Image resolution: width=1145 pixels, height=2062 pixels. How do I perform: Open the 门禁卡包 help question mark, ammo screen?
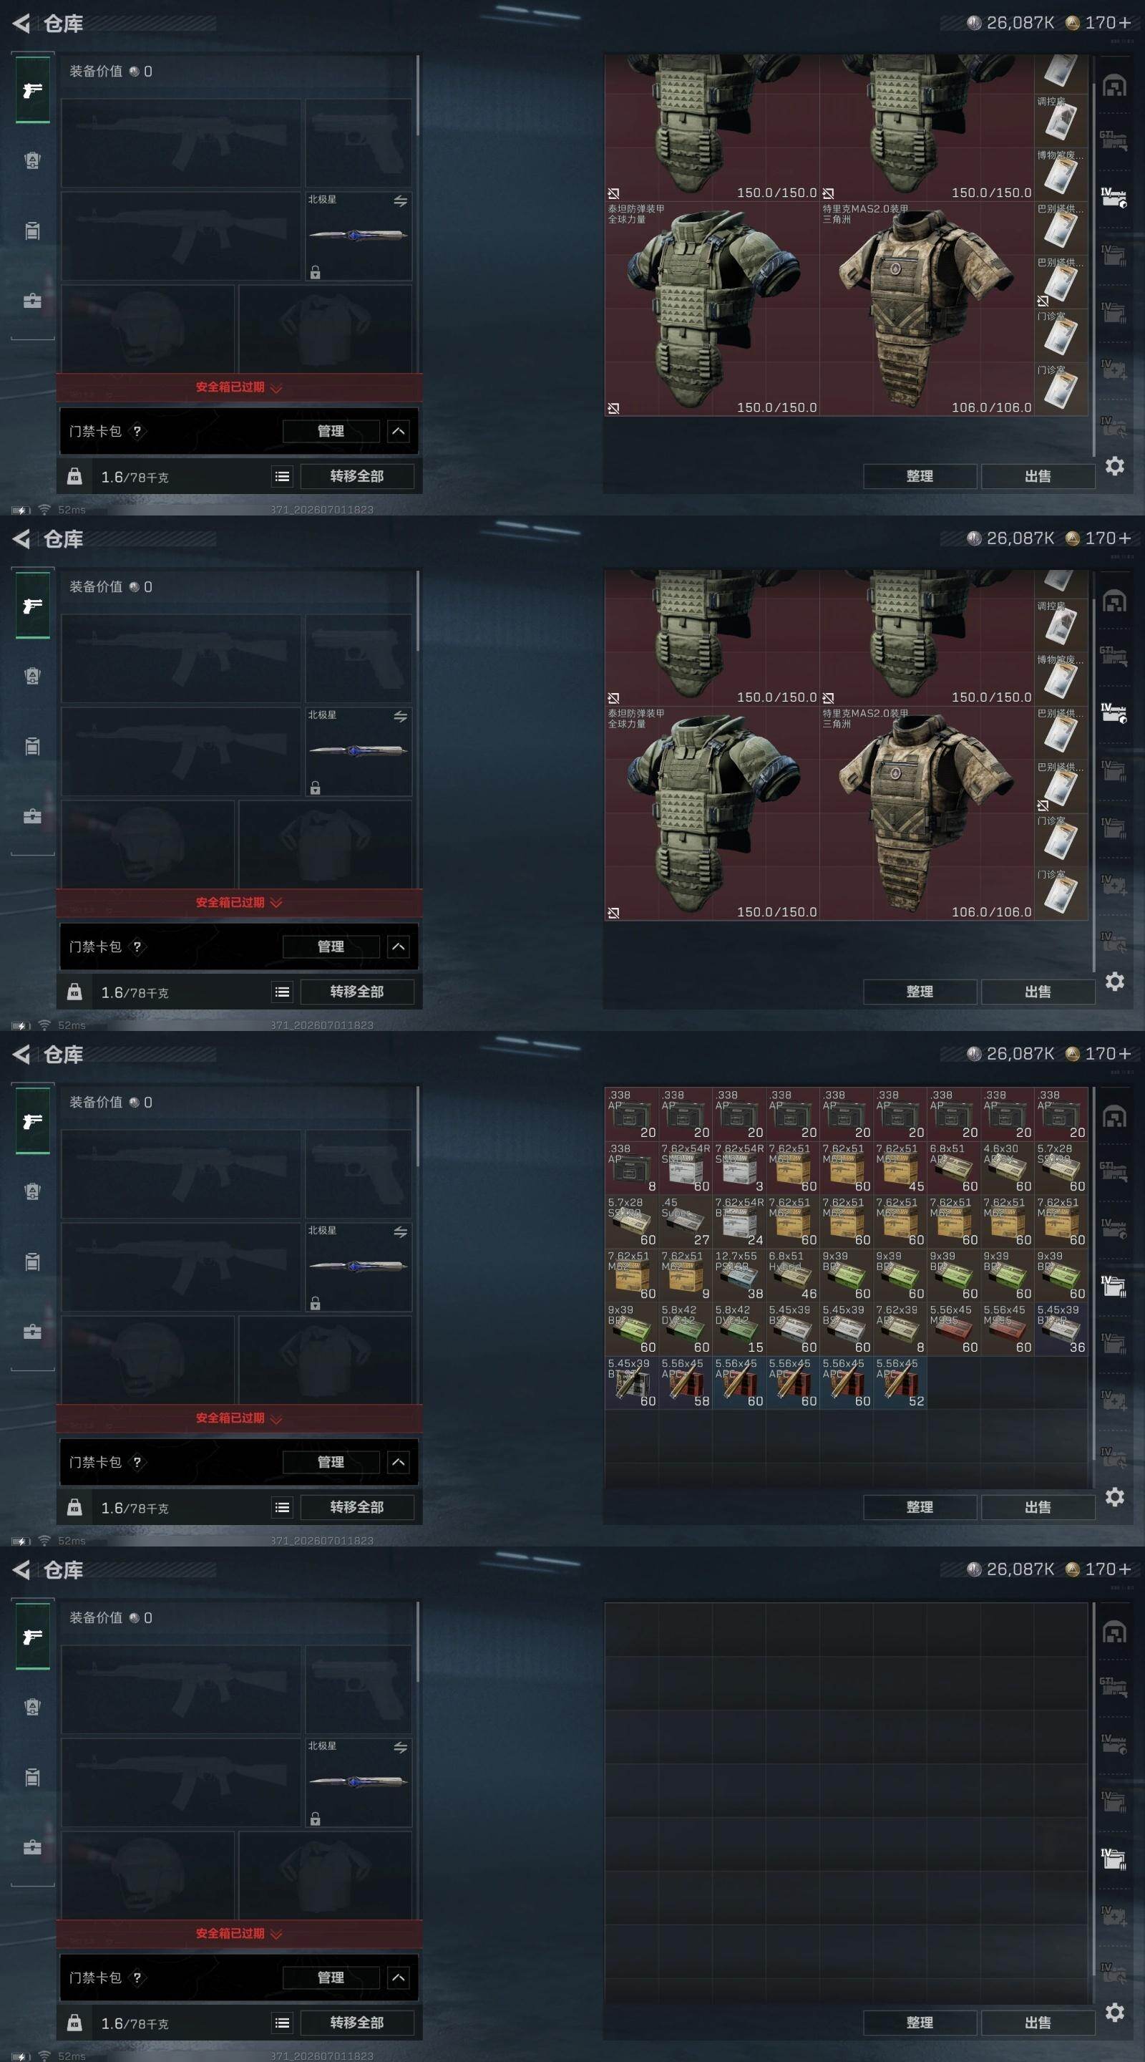pos(137,1461)
